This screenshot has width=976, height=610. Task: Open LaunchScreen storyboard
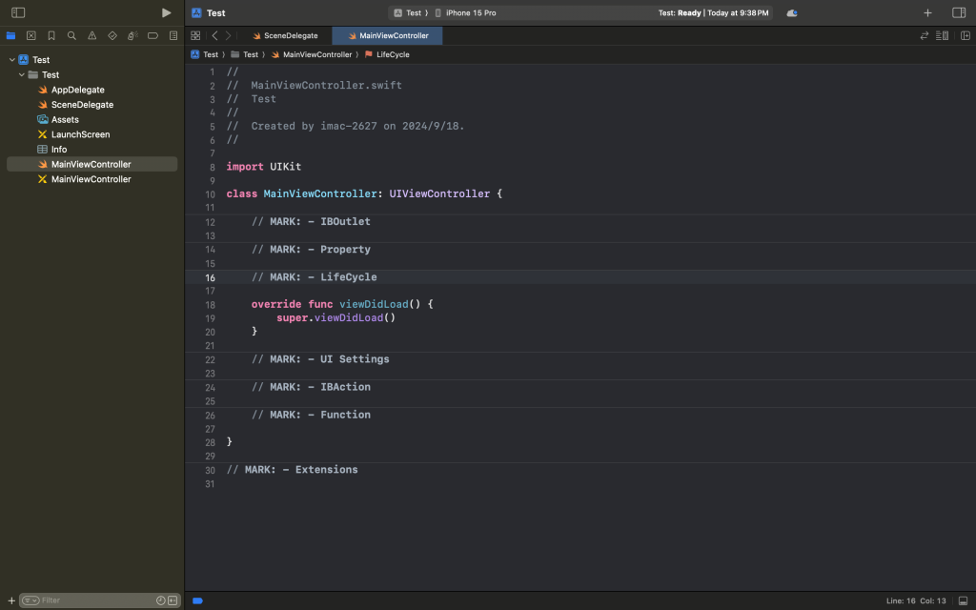point(80,134)
